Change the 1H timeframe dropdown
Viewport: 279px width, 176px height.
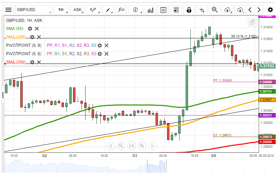(x=61, y=10)
